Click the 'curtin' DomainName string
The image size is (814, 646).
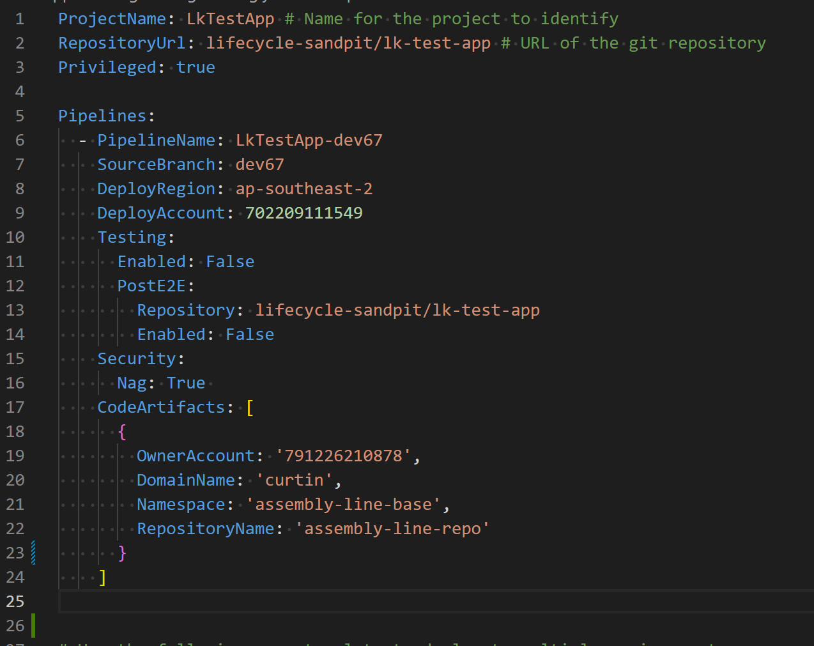(294, 480)
